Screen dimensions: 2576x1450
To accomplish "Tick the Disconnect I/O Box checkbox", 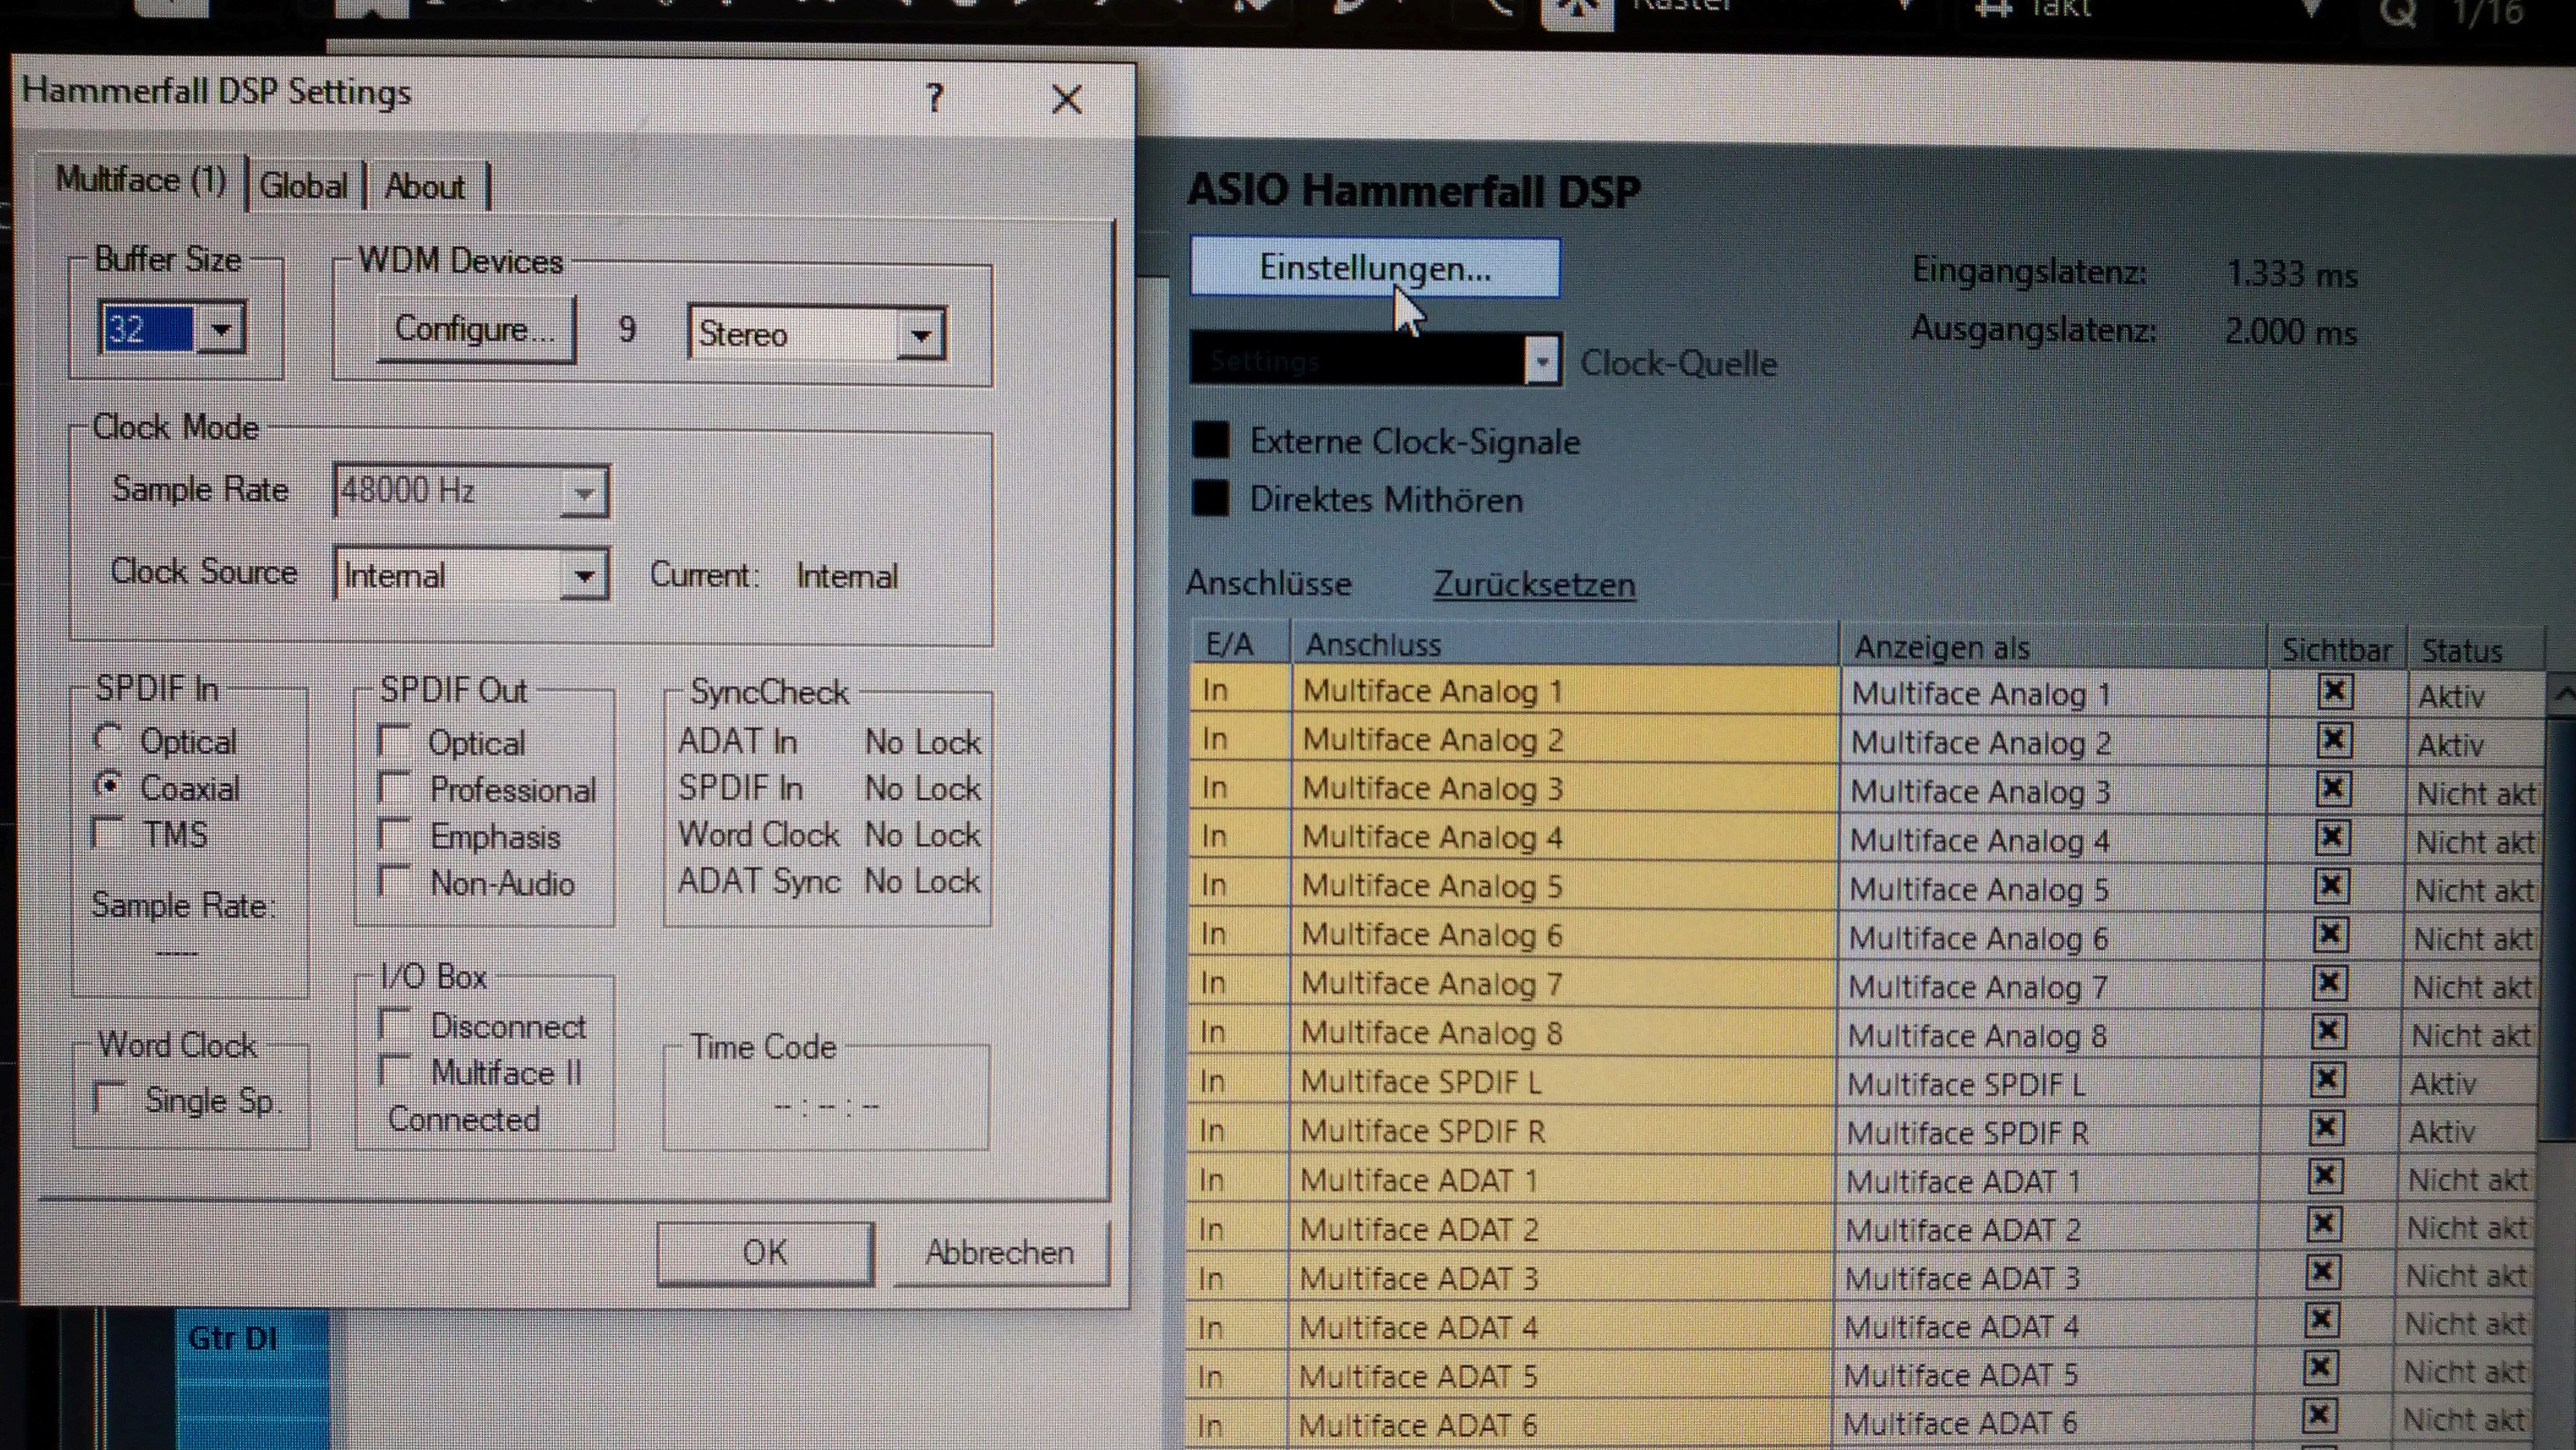I will click(x=395, y=1024).
